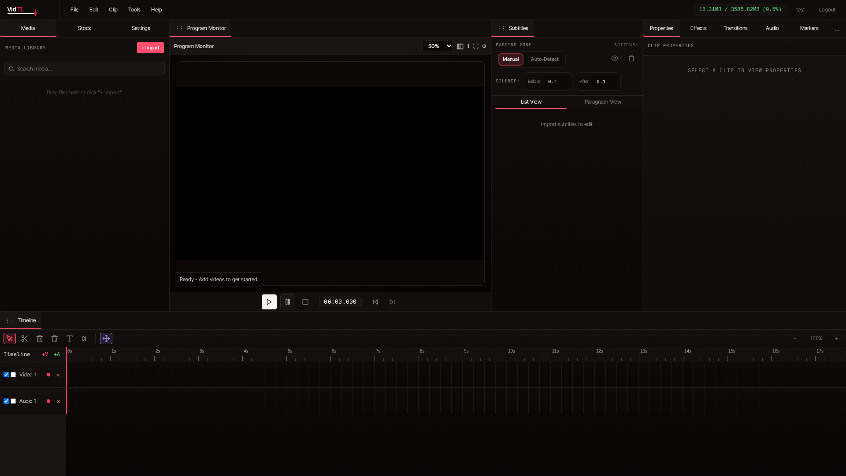Click the test username

801,10
